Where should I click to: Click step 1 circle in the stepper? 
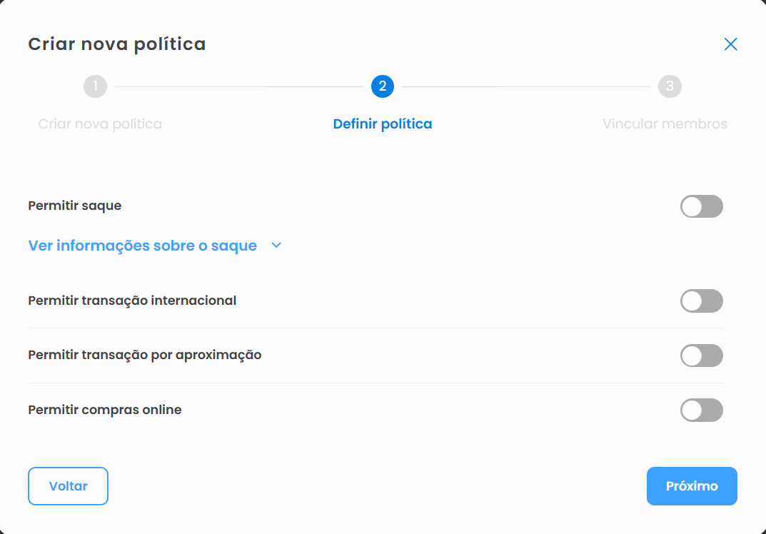(95, 86)
